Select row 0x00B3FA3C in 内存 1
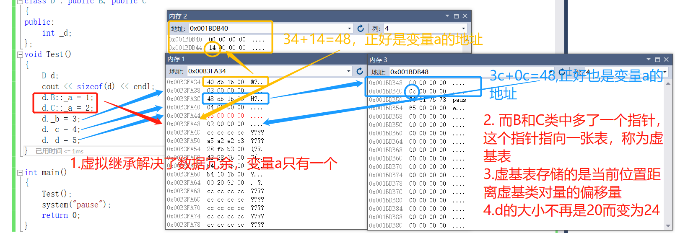 pos(215,99)
